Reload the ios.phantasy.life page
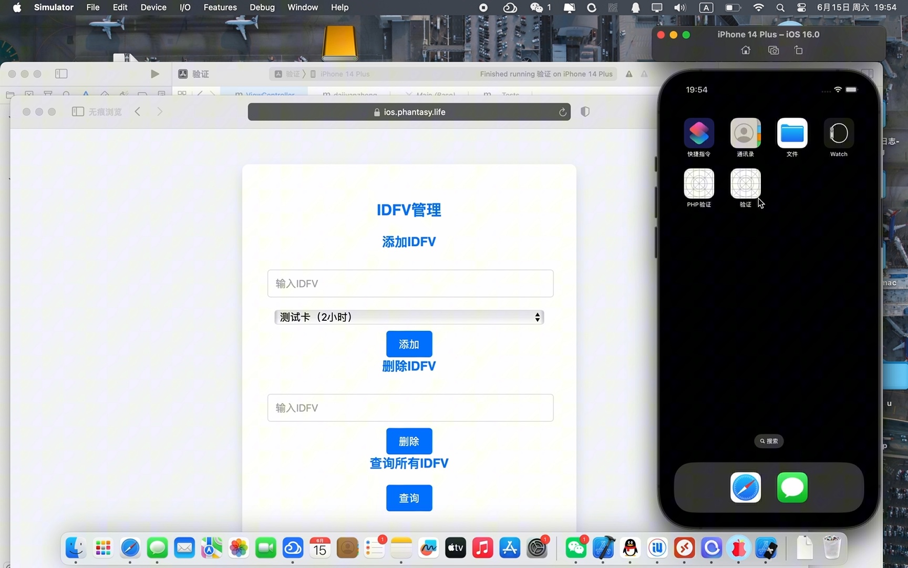Screen dimensions: 908x568 pyautogui.click(x=562, y=112)
